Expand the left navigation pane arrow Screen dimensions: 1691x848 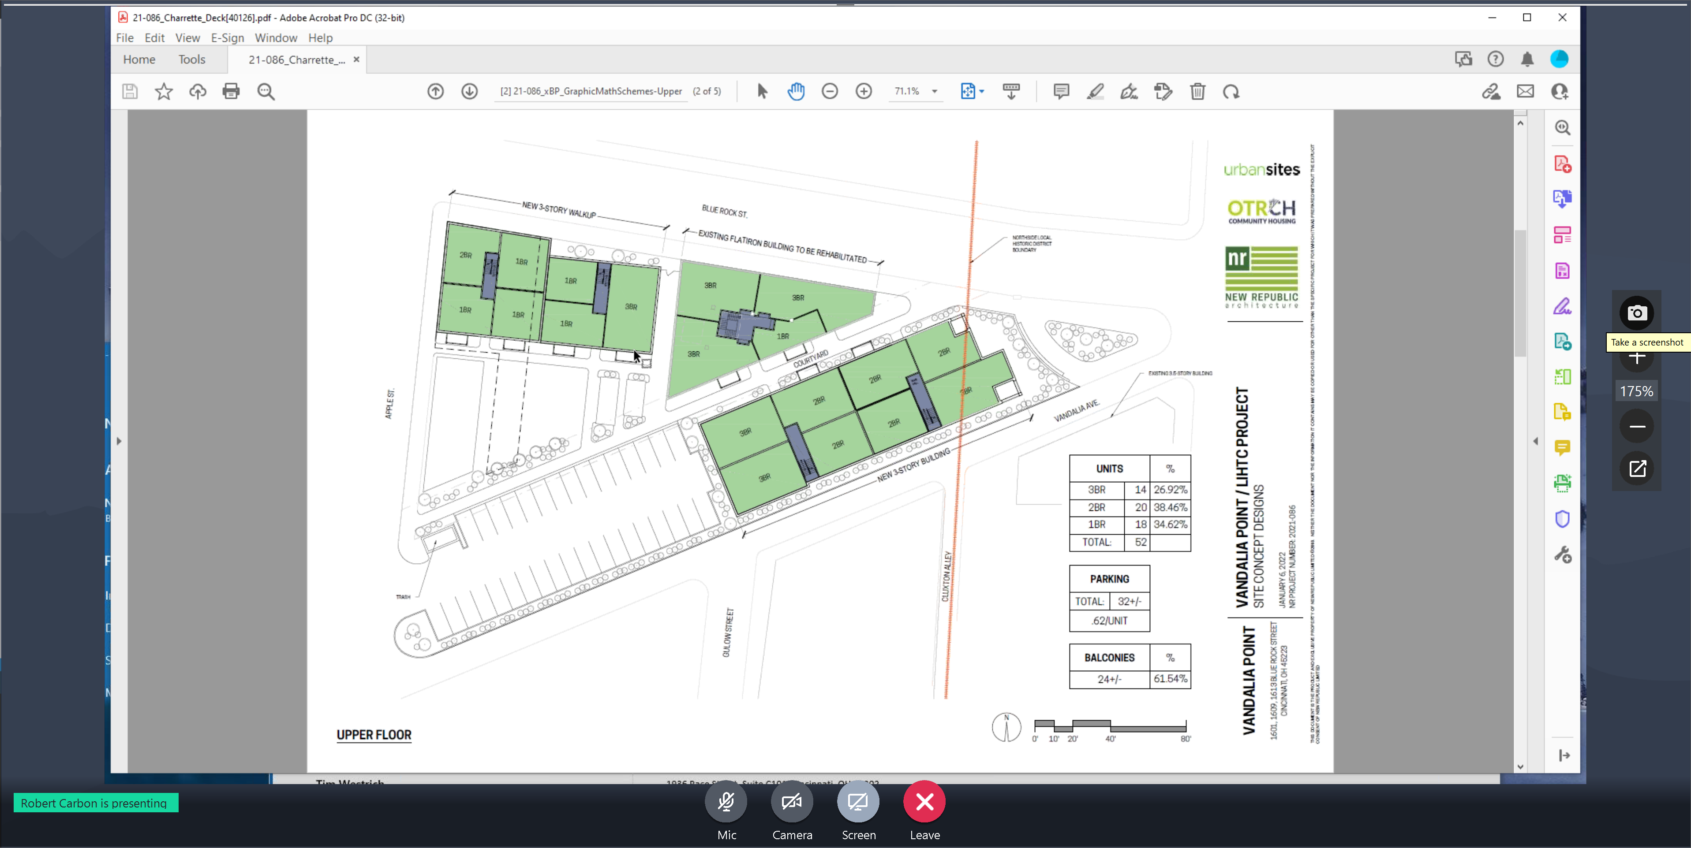[x=119, y=441]
